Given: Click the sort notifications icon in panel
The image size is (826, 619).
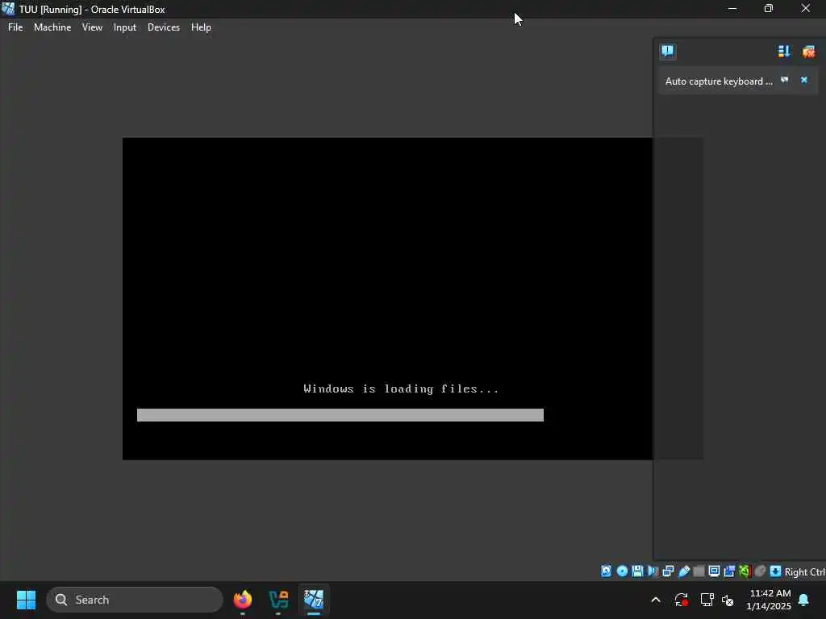Looking at the screenshot, I should [x=784, y=51].
